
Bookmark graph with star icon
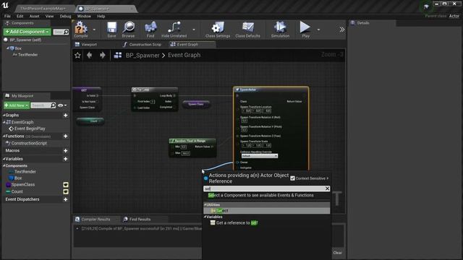point(77,55)
